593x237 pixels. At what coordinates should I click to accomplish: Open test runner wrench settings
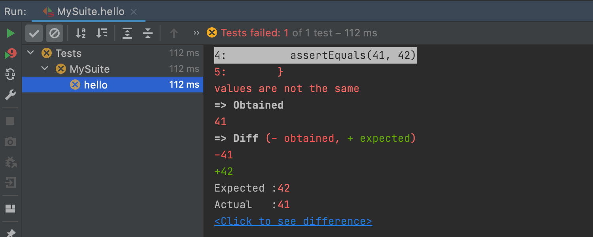[x=10, y=95]
